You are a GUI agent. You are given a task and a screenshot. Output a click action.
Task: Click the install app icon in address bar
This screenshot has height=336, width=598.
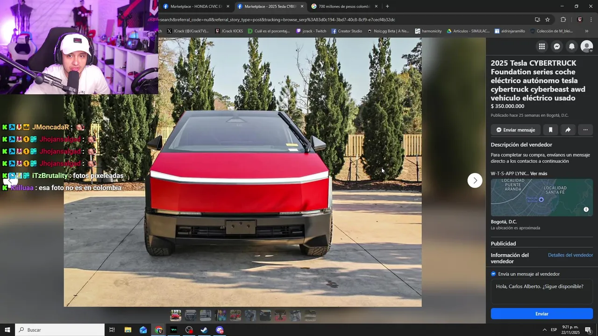[537, 20]
